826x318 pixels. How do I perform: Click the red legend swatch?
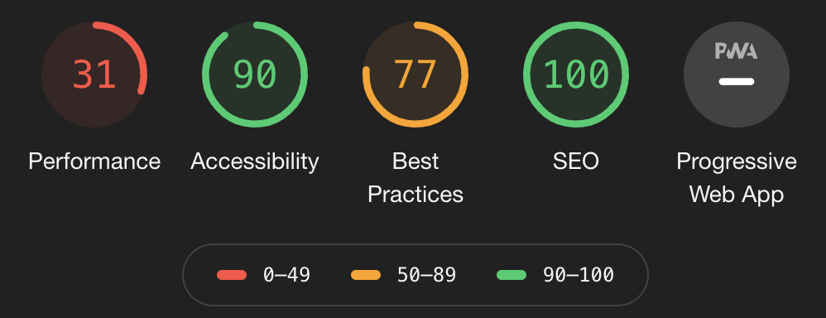click(232, 275)
